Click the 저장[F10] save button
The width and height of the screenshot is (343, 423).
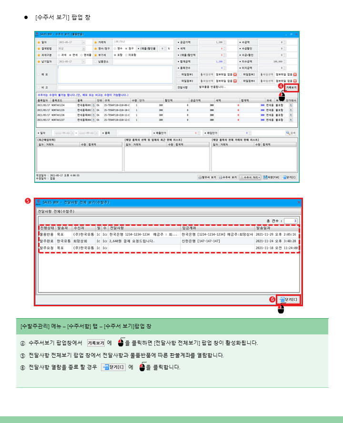pyautogui.click(x=271, y=177)
